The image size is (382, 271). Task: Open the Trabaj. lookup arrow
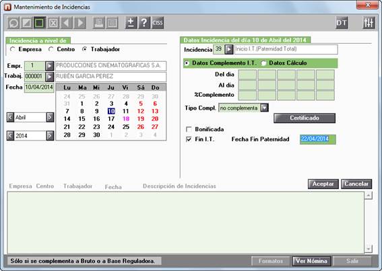click(x=49, y=77)
